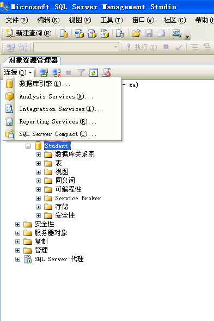The height and width of the screenshot is (321, 214).
Task: Expand the Programmability (可编程性) folder
Action: point(38,189)
